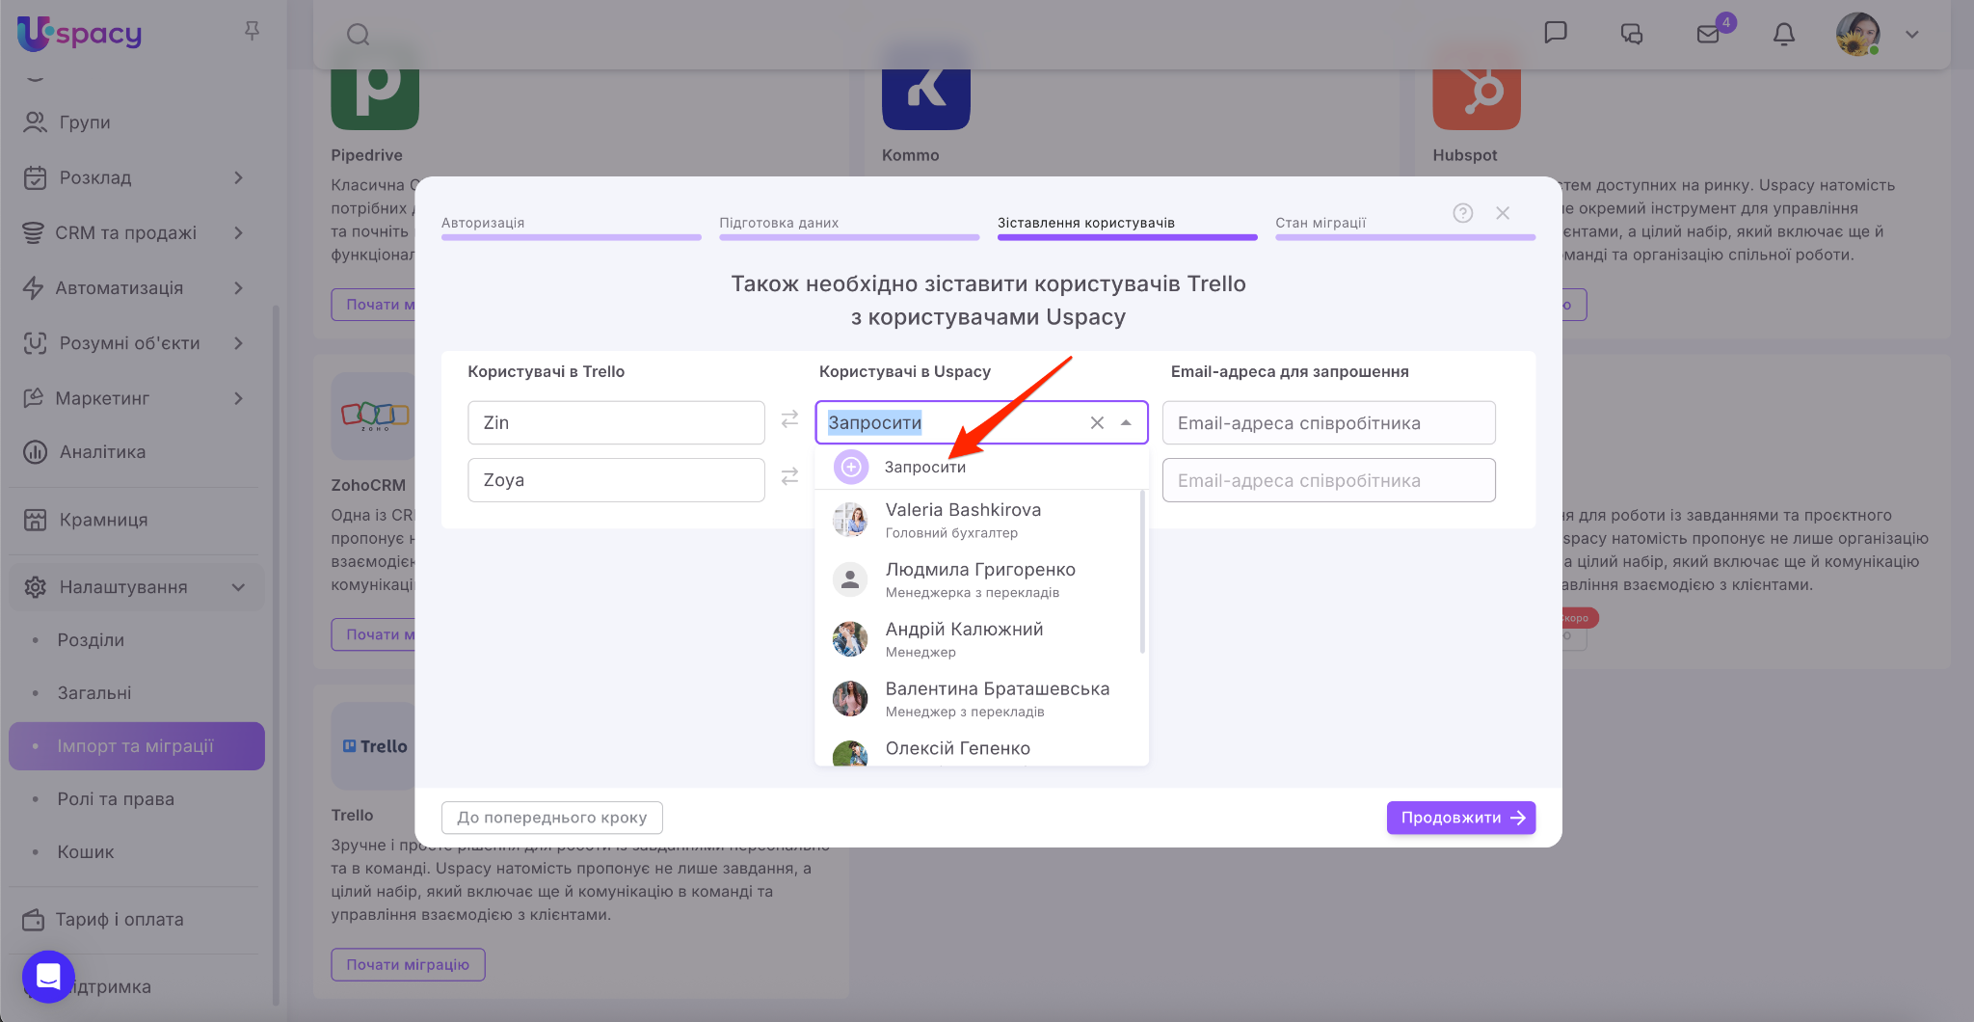
Task: Open Ролі та права settings page
Action: [x=116, y=798]
